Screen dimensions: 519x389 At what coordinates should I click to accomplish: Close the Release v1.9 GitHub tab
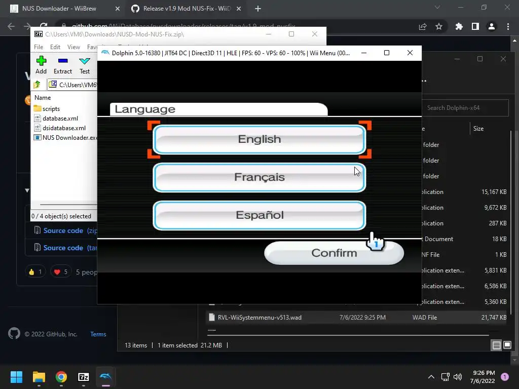click(x=239, y=9)
